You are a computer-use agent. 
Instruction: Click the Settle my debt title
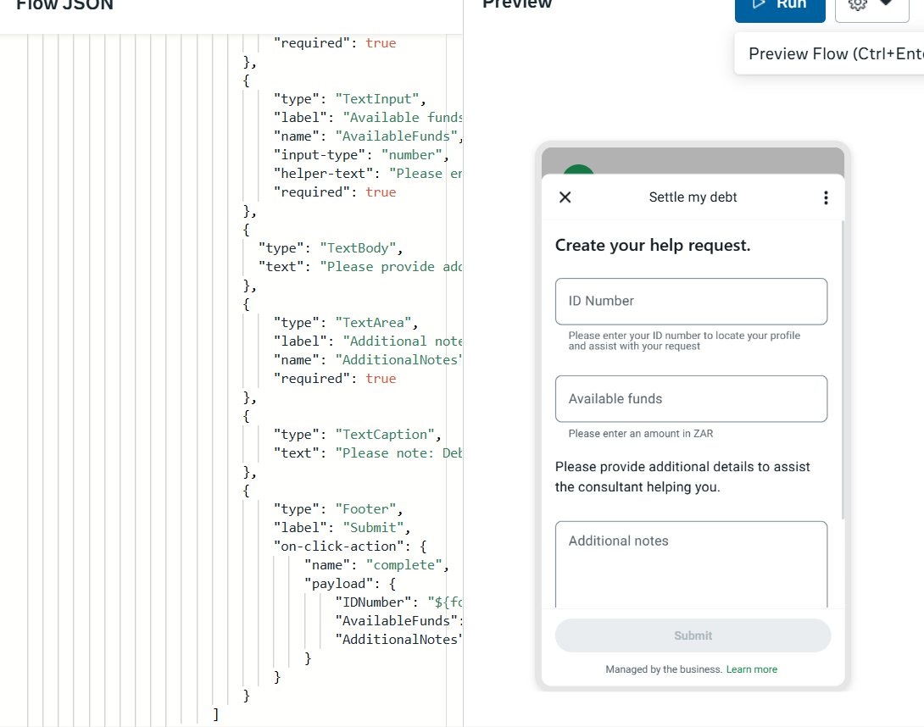[x=693, y=197]
